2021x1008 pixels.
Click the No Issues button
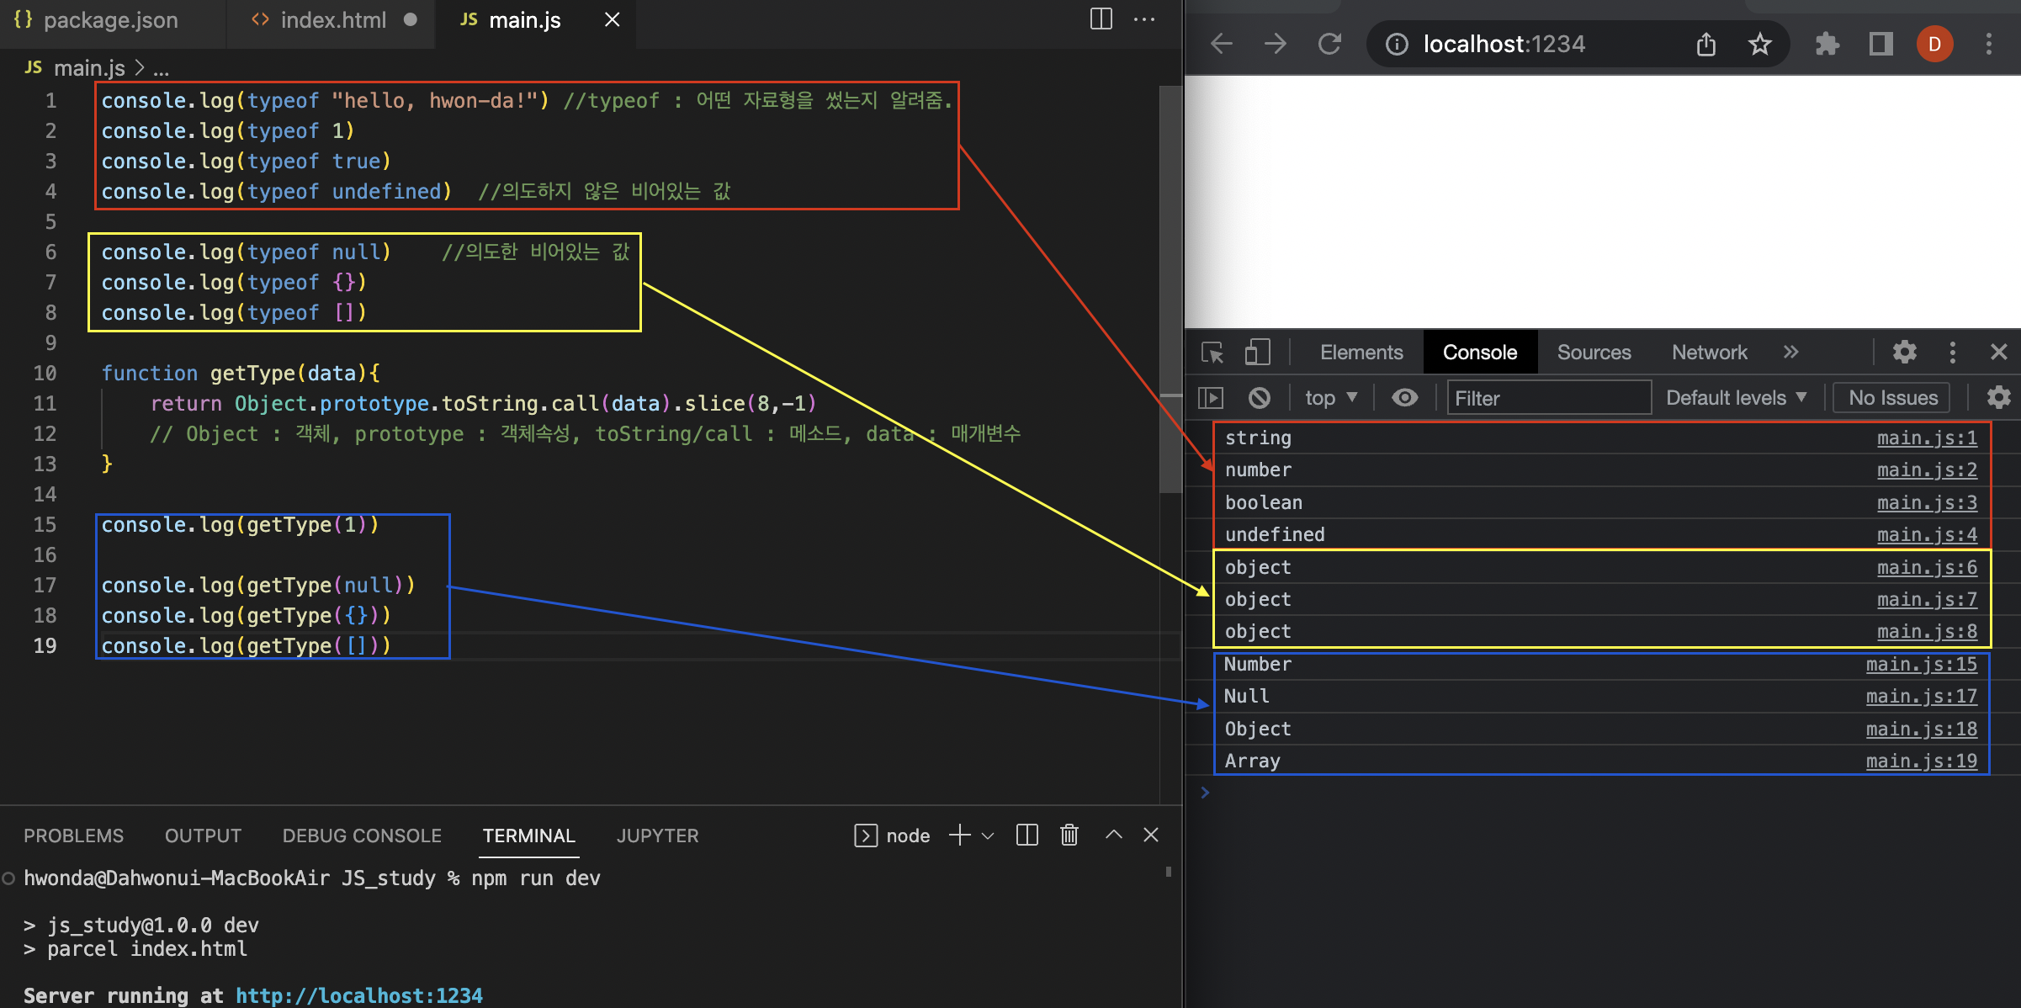click(1892, 398)
